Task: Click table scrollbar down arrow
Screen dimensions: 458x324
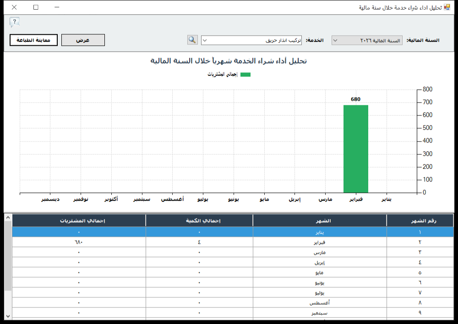Action: point(8,316)
